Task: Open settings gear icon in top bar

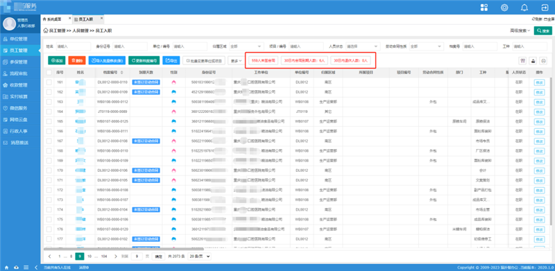Action: 505,8
